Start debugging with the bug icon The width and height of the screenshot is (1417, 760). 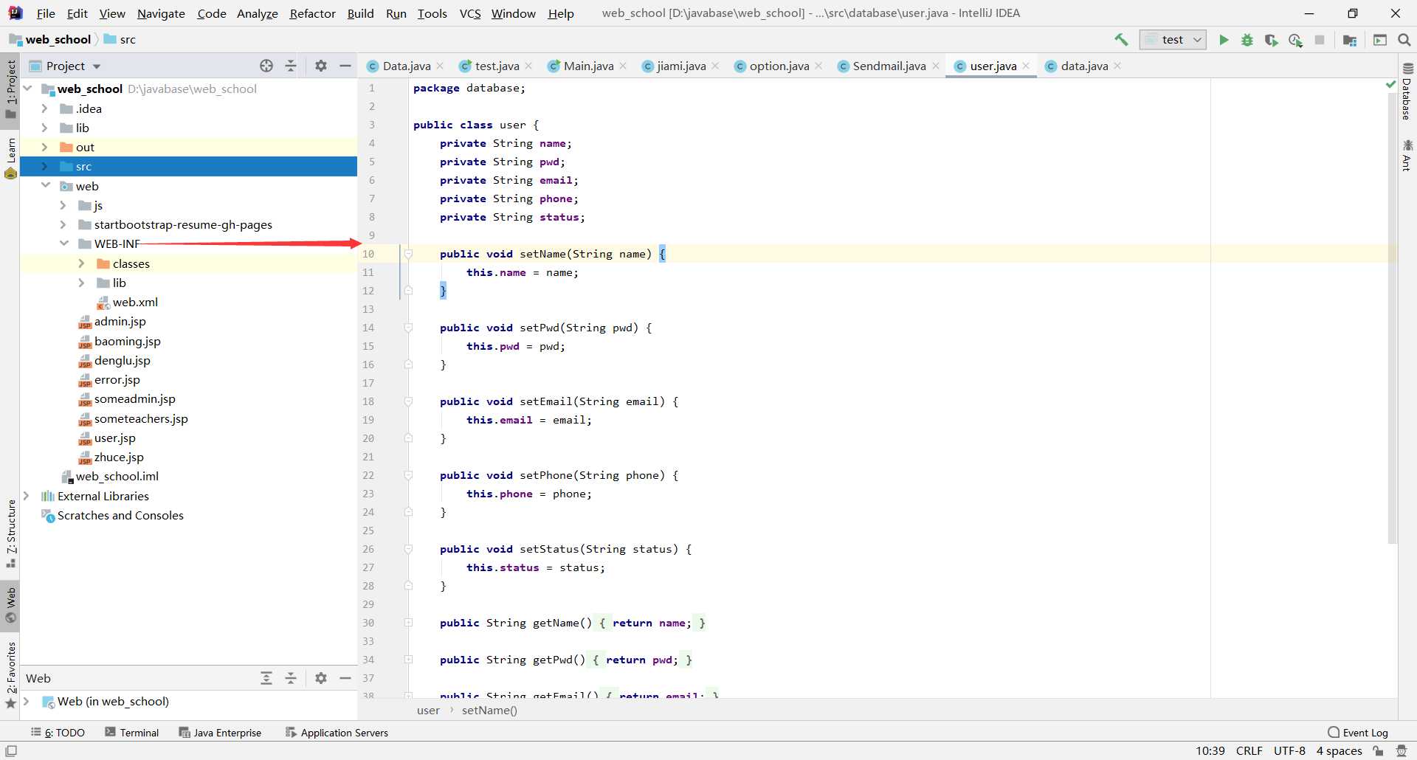point(1247,40)
